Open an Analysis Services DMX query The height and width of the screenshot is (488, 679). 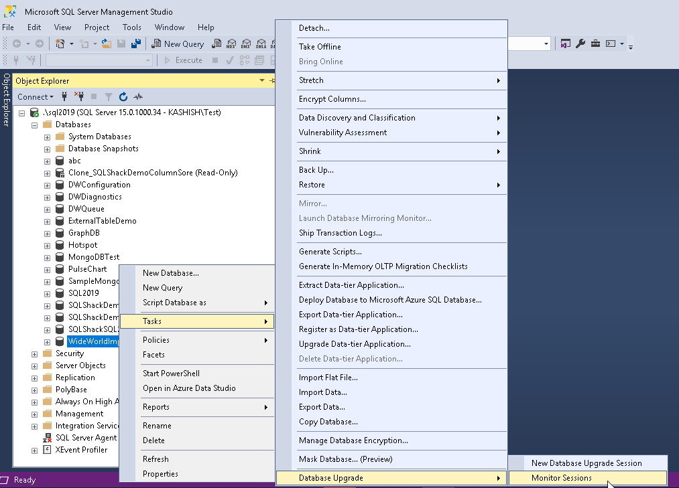(x=246, y=44)
